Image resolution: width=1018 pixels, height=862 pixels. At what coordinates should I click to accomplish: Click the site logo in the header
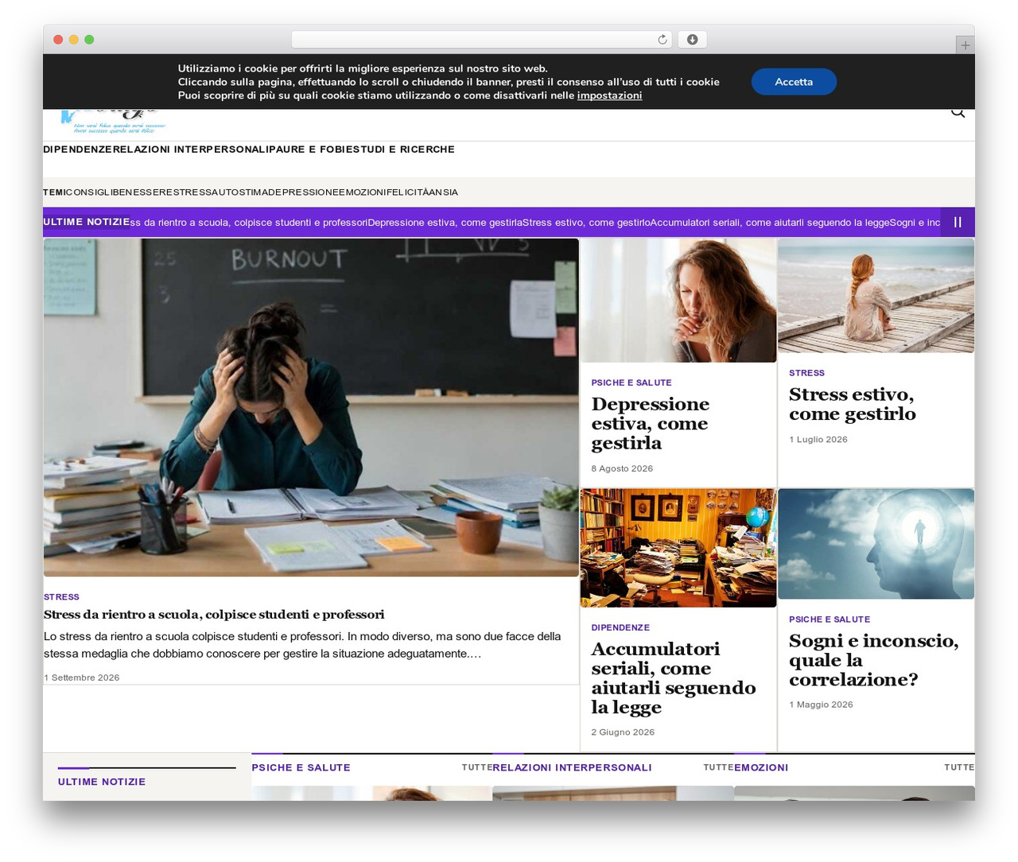click(114, 121)
